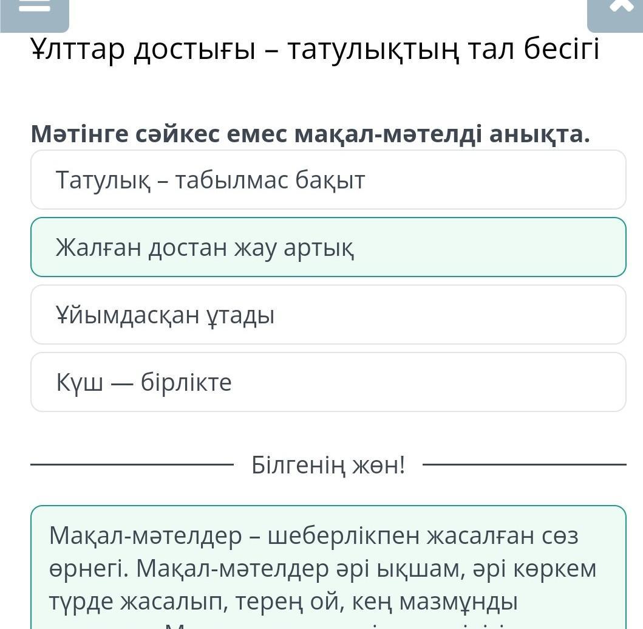Click divider line left of "Білгенің жөн!"
The height and width of the screenshot is (629, 643).
[x=131, y=465]
